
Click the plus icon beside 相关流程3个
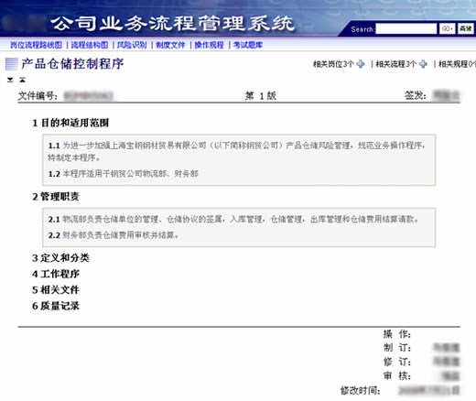(x=423, y=64)
